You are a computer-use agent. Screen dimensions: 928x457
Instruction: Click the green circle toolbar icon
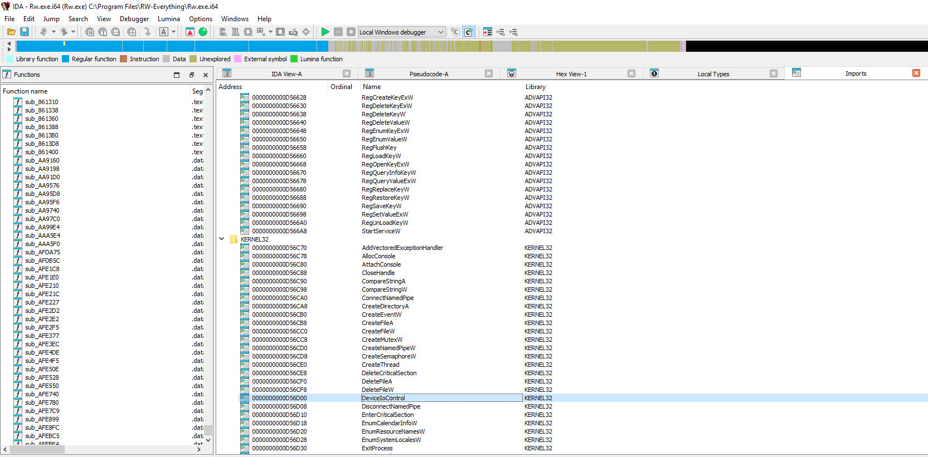click(x=203, y=32)
